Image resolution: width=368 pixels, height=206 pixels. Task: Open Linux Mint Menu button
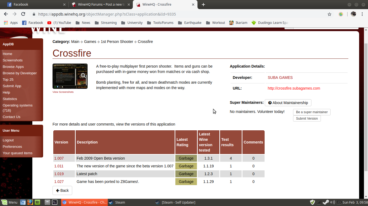(9, 203)
